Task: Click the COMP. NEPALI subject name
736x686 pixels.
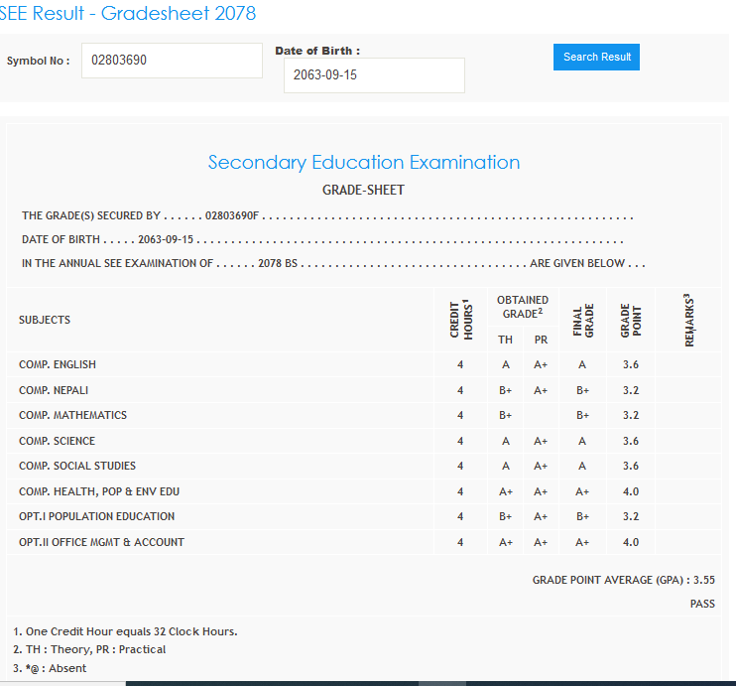Action: [x=54, y=390]
